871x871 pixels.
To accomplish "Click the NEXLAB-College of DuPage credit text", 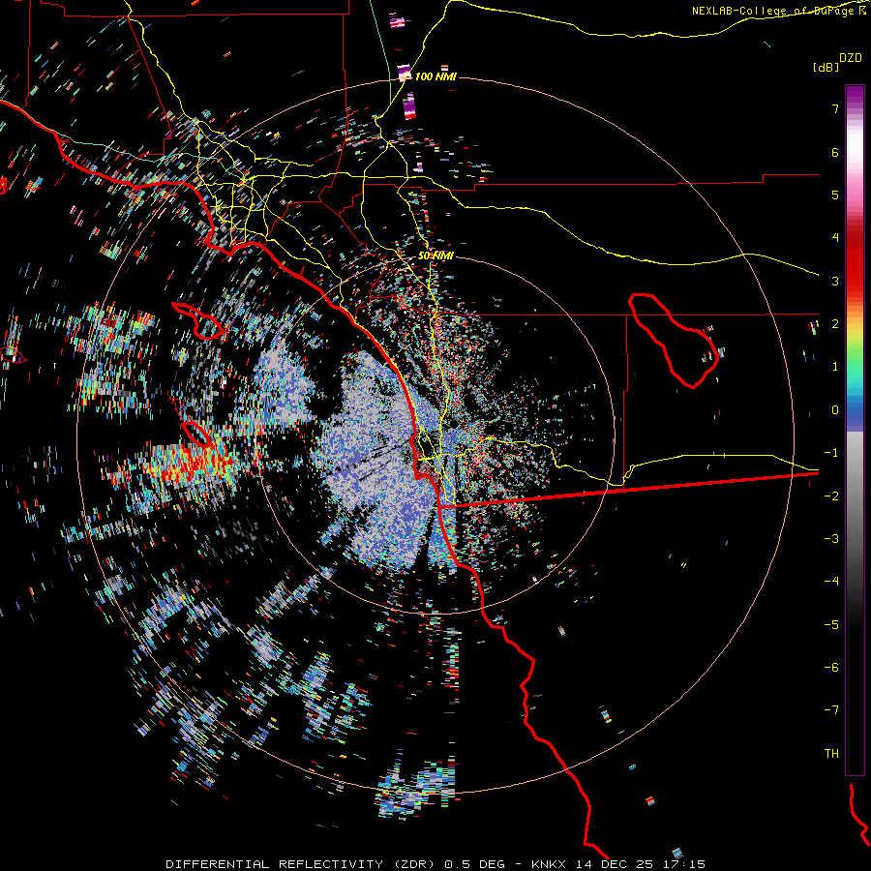I will pos(779,11).
